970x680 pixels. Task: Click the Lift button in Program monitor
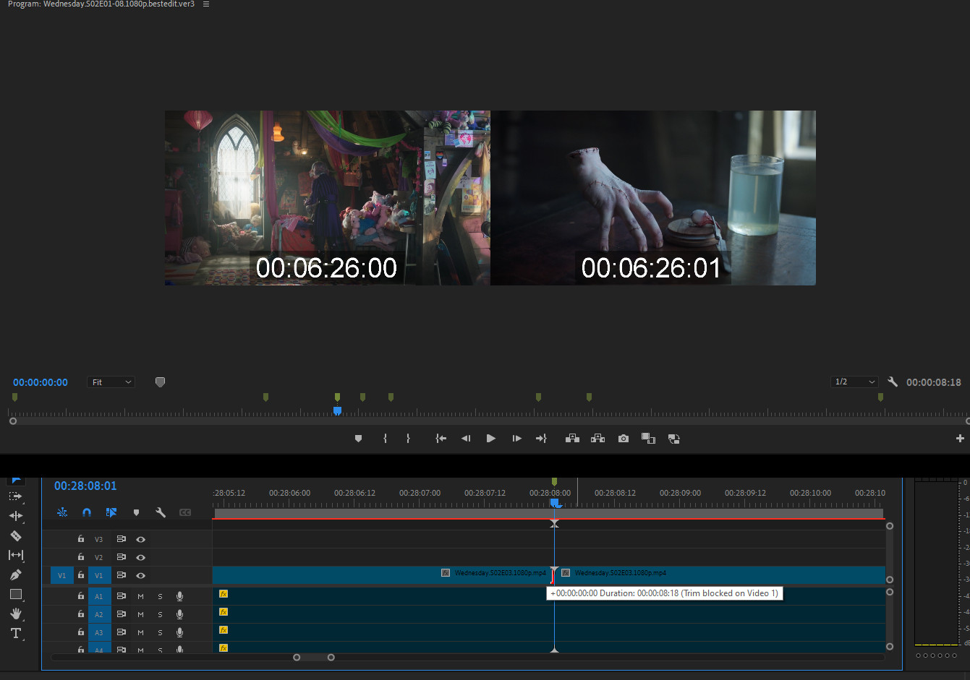pyautogui.click(x=572, y=439)
